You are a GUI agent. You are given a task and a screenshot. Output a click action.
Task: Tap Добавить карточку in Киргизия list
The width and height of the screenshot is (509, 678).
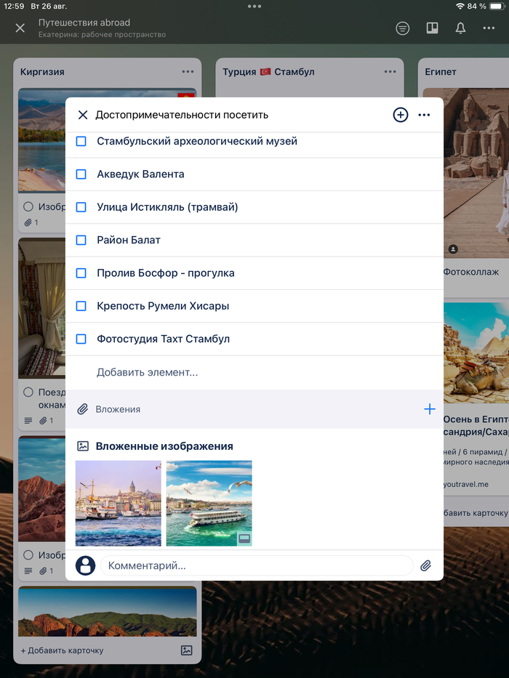coord(63,650)
